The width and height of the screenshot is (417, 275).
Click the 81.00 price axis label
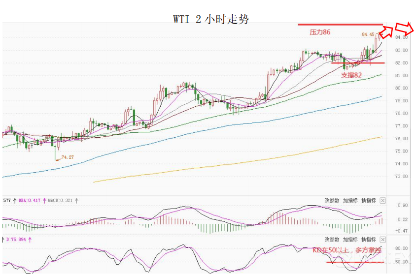[x=401, y=76]
